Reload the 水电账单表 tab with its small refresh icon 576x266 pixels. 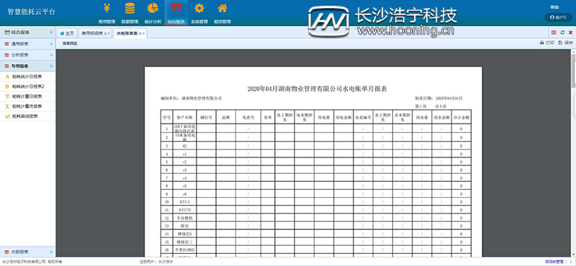click(140, 33)
